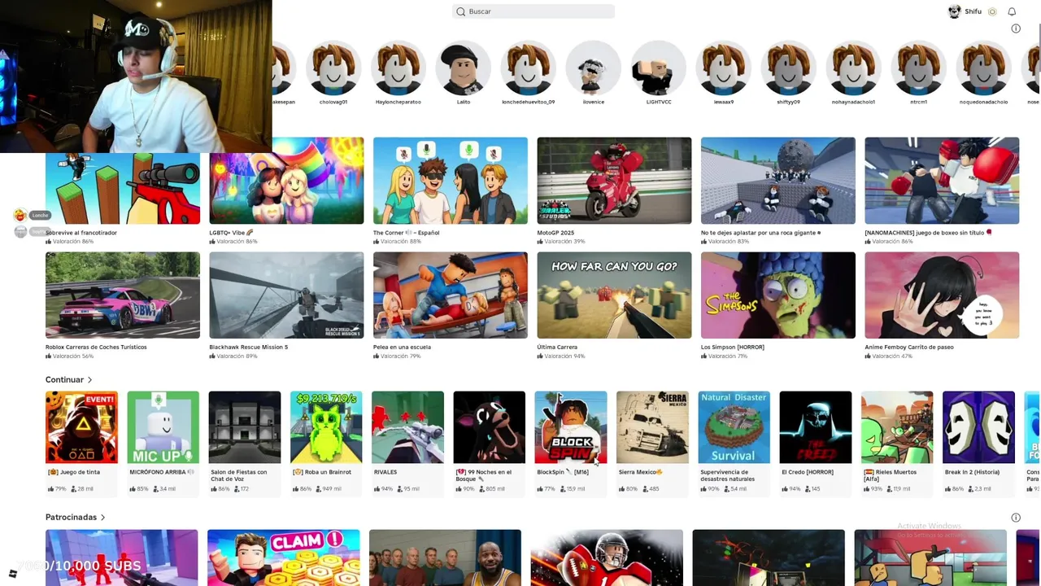Click the 'MotoGP 2025' game title text
The height and width of the screenshot is (586, 1041).
click(x=555, y=233)
